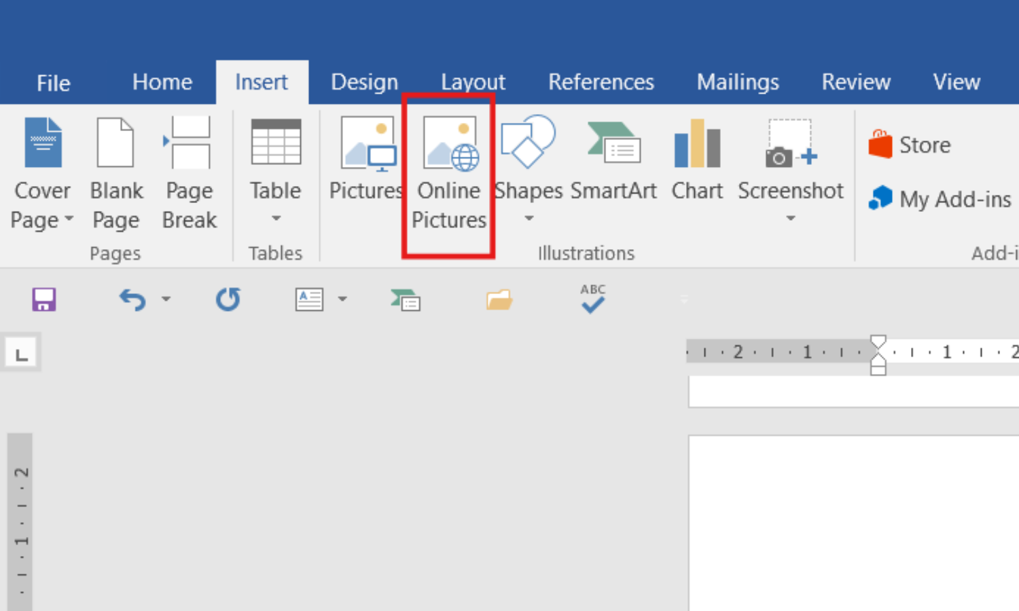
Task: Click My Add-ins
Action: 940,199
